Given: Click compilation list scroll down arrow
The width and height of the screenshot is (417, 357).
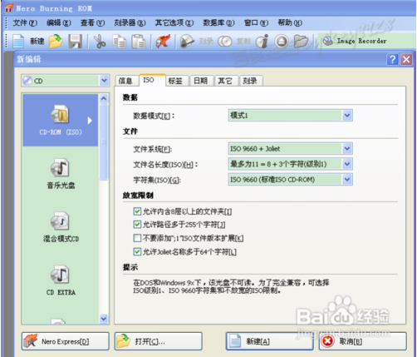Looking at the screenshot, I should tap(104, 319).
